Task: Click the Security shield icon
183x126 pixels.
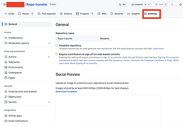Action: coord(111,14)
